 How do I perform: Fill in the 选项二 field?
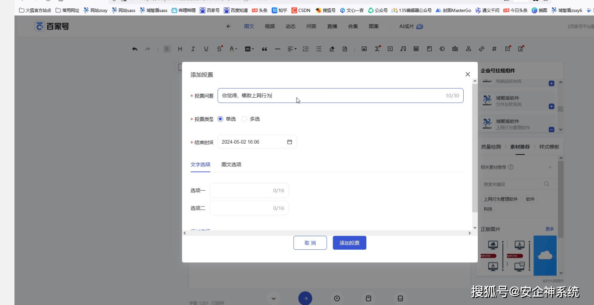249,208
